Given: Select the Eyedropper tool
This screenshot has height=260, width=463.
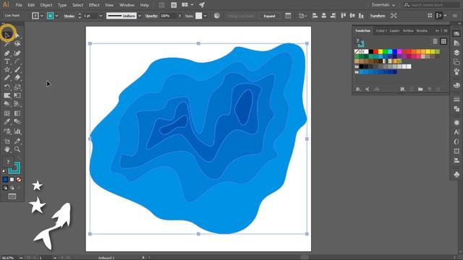Looking at the screenshot, I should tap(7, 122).
